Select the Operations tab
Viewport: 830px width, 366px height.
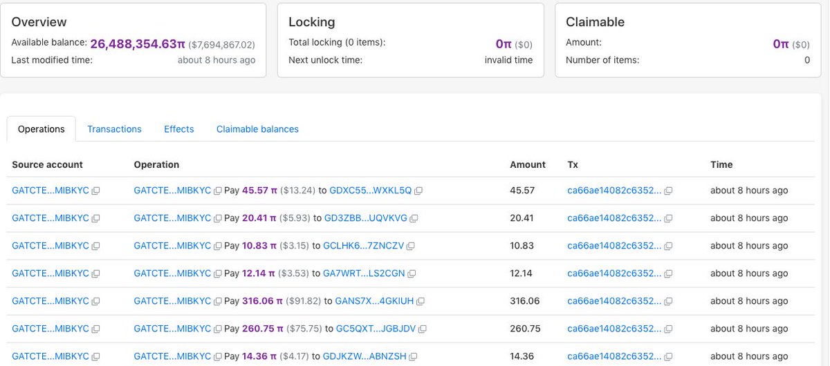pyautogui.click(x=41, y=129)
